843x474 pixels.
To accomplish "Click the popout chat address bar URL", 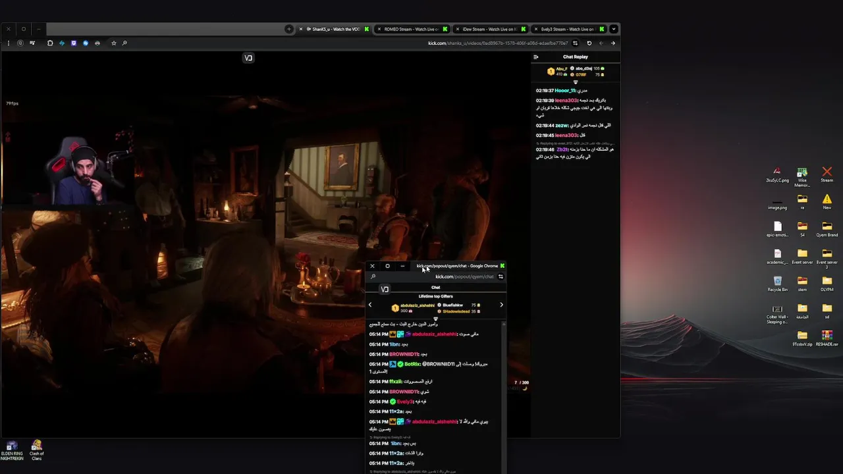I will click(x=464, y=276).
